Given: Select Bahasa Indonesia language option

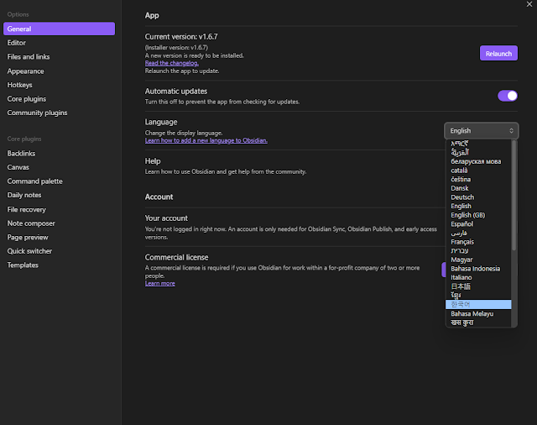Looking at the screenshot, I should tap(475, 268).
